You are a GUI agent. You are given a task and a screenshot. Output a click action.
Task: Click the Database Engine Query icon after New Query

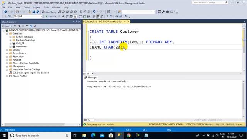pyautogui.click(x=59, y=12)
